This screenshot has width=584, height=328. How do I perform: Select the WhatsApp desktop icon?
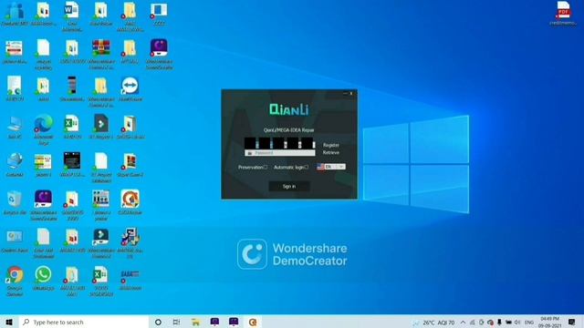[x=43, y=277]
